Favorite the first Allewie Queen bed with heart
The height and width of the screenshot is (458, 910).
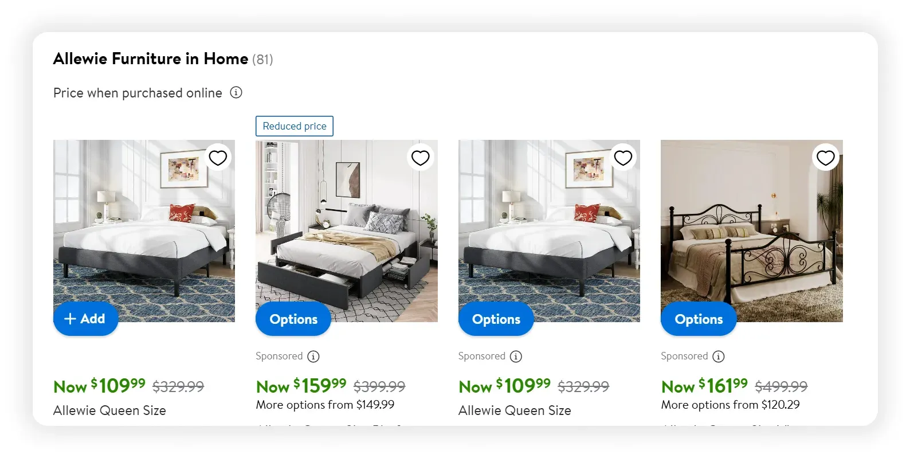(x=218, y=158)
